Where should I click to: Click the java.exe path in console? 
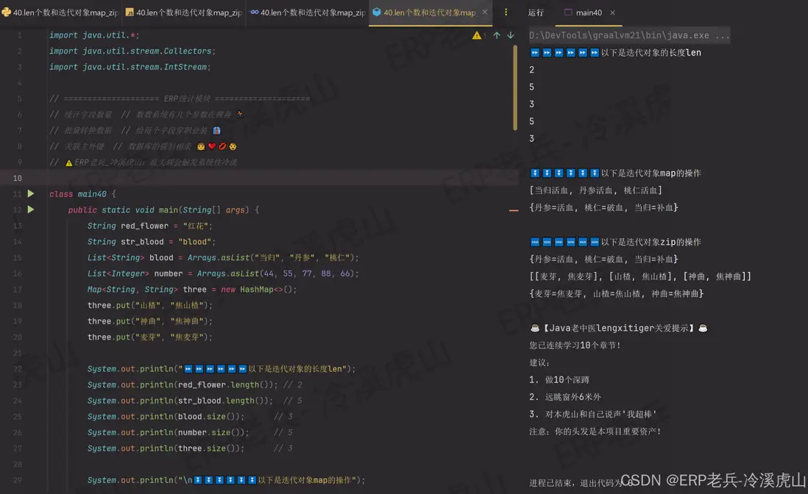tap(629, 35)
